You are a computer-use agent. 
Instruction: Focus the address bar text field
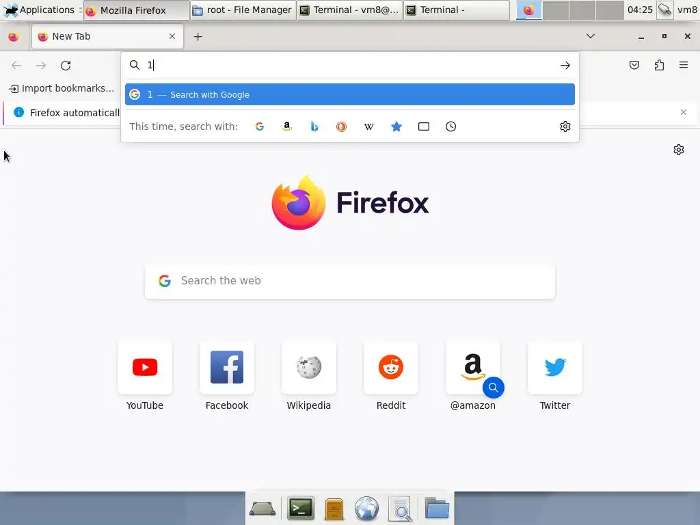(351, 65)
